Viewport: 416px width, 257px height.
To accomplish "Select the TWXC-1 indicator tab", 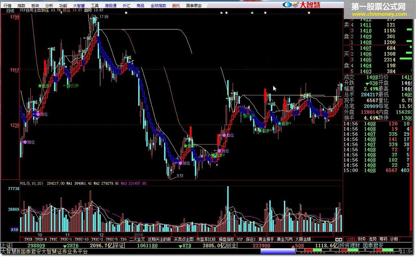I will 66,239.
